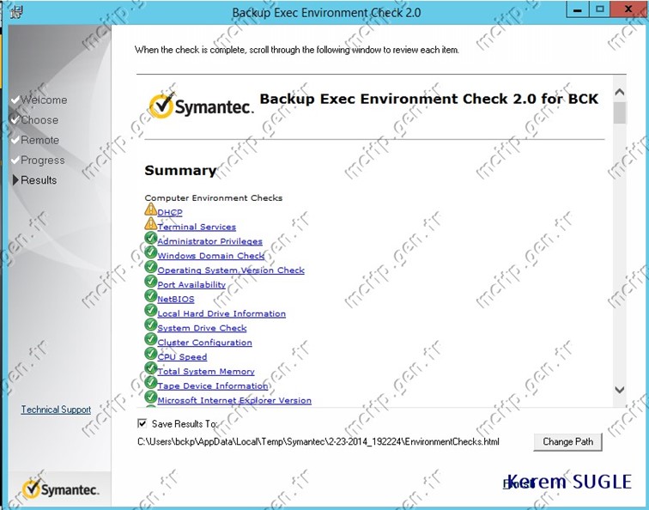
Task: Click green check icon beside CPU Speed
Action: pos(151,354)
